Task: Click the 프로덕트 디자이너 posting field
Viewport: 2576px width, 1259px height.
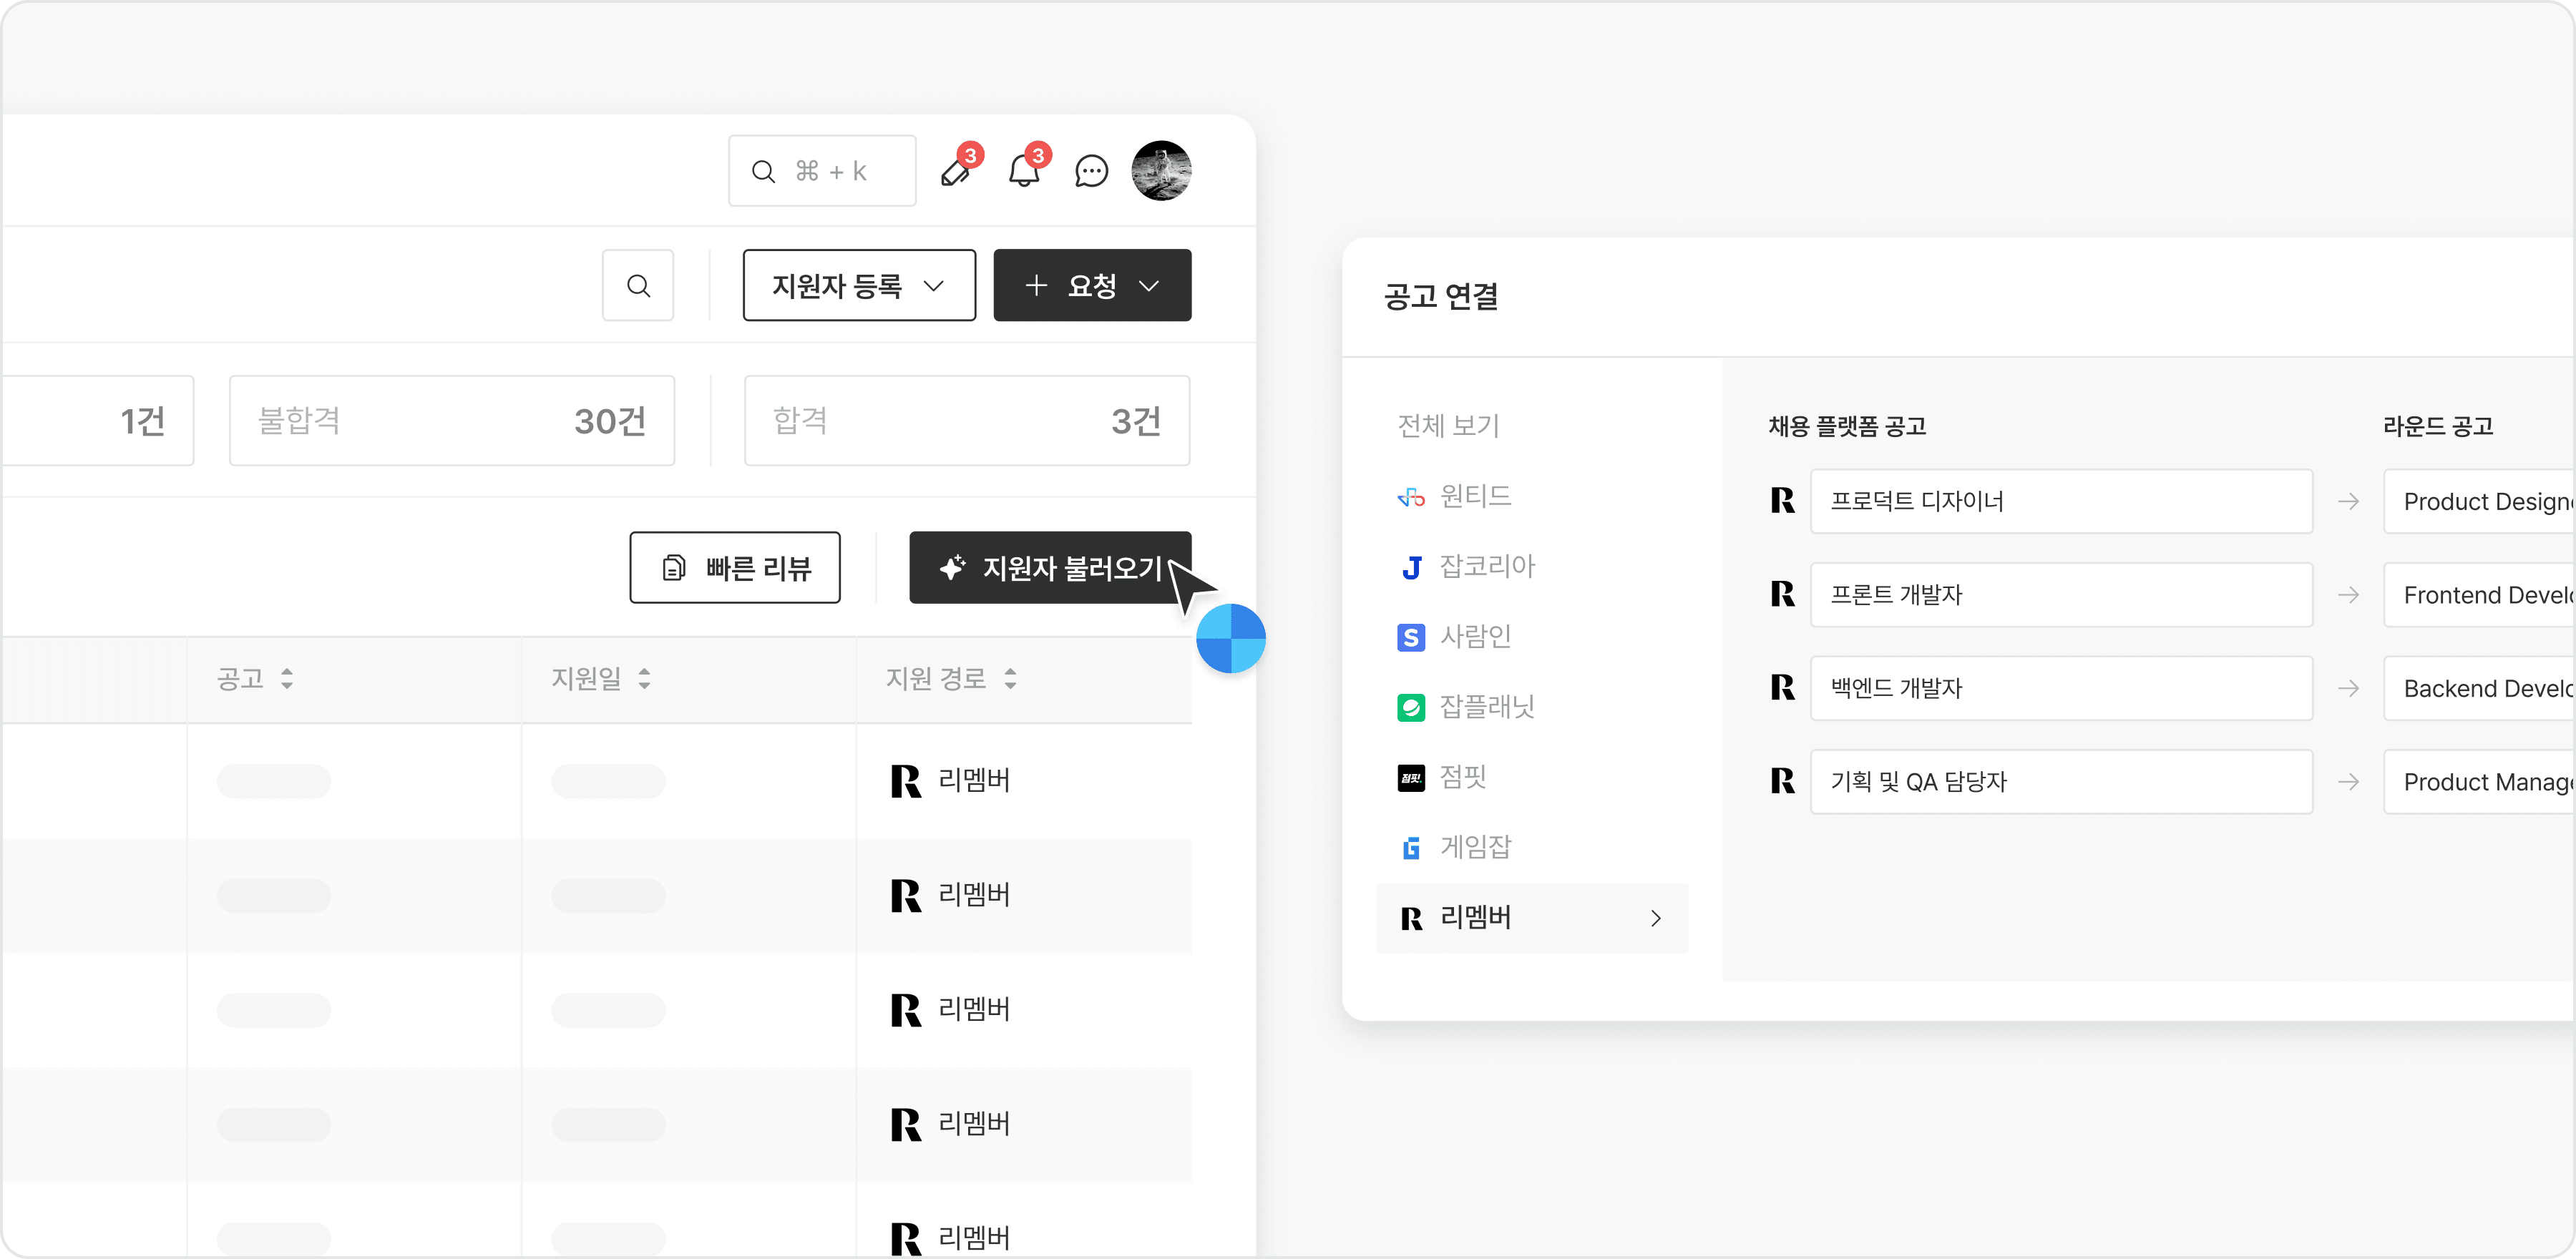Action: pyautogui.click(x=2061, y=501)
